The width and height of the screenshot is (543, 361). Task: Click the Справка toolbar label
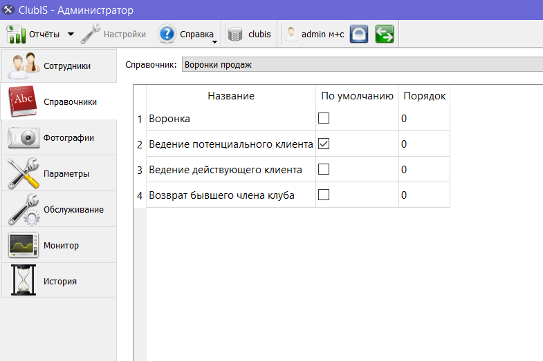(196, 35)
